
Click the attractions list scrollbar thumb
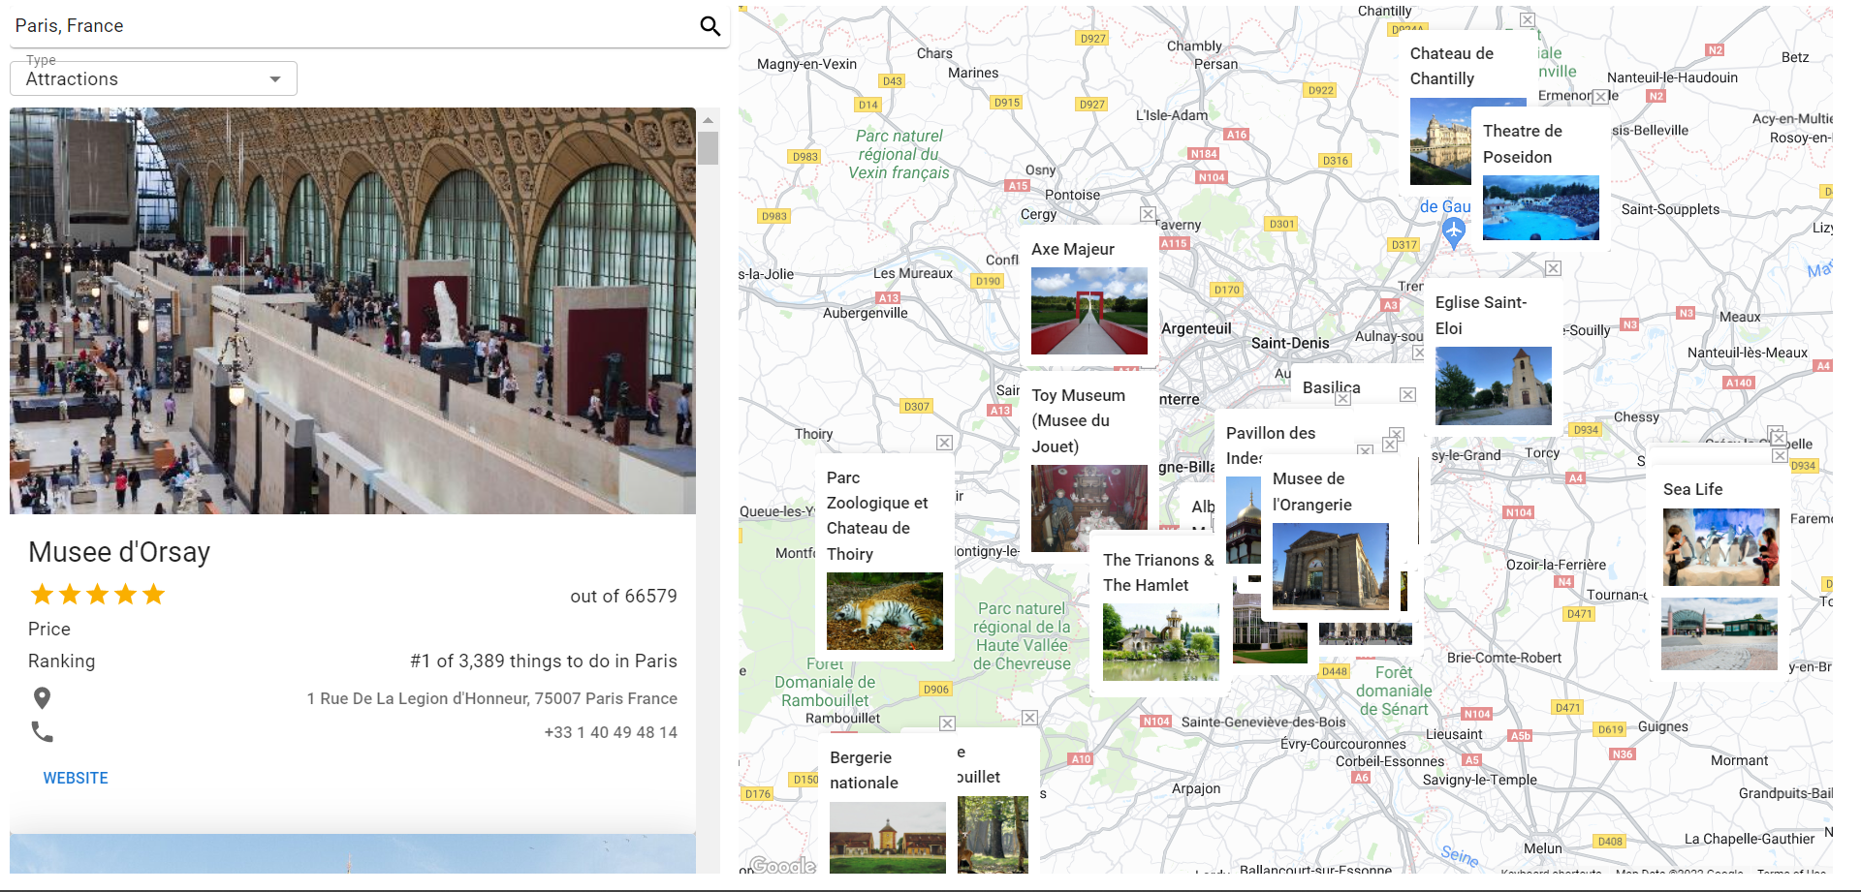(708, 148)
